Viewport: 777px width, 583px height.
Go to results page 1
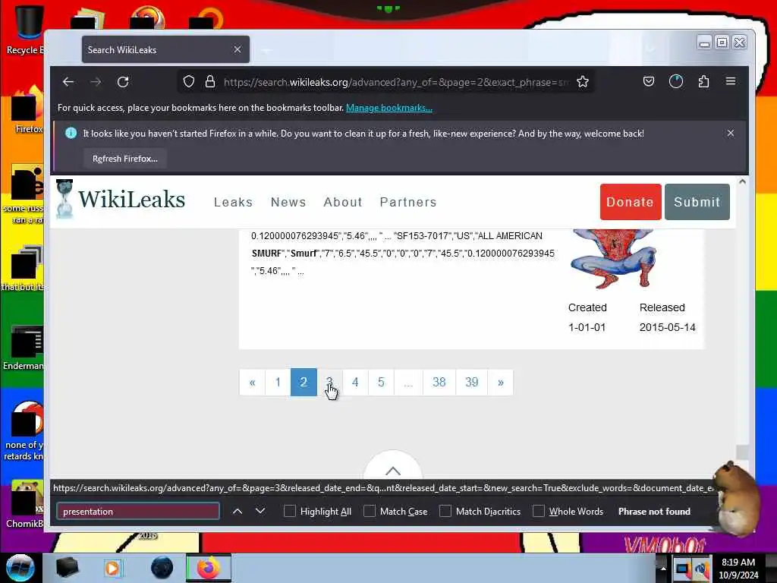click(x=278, y=383)
